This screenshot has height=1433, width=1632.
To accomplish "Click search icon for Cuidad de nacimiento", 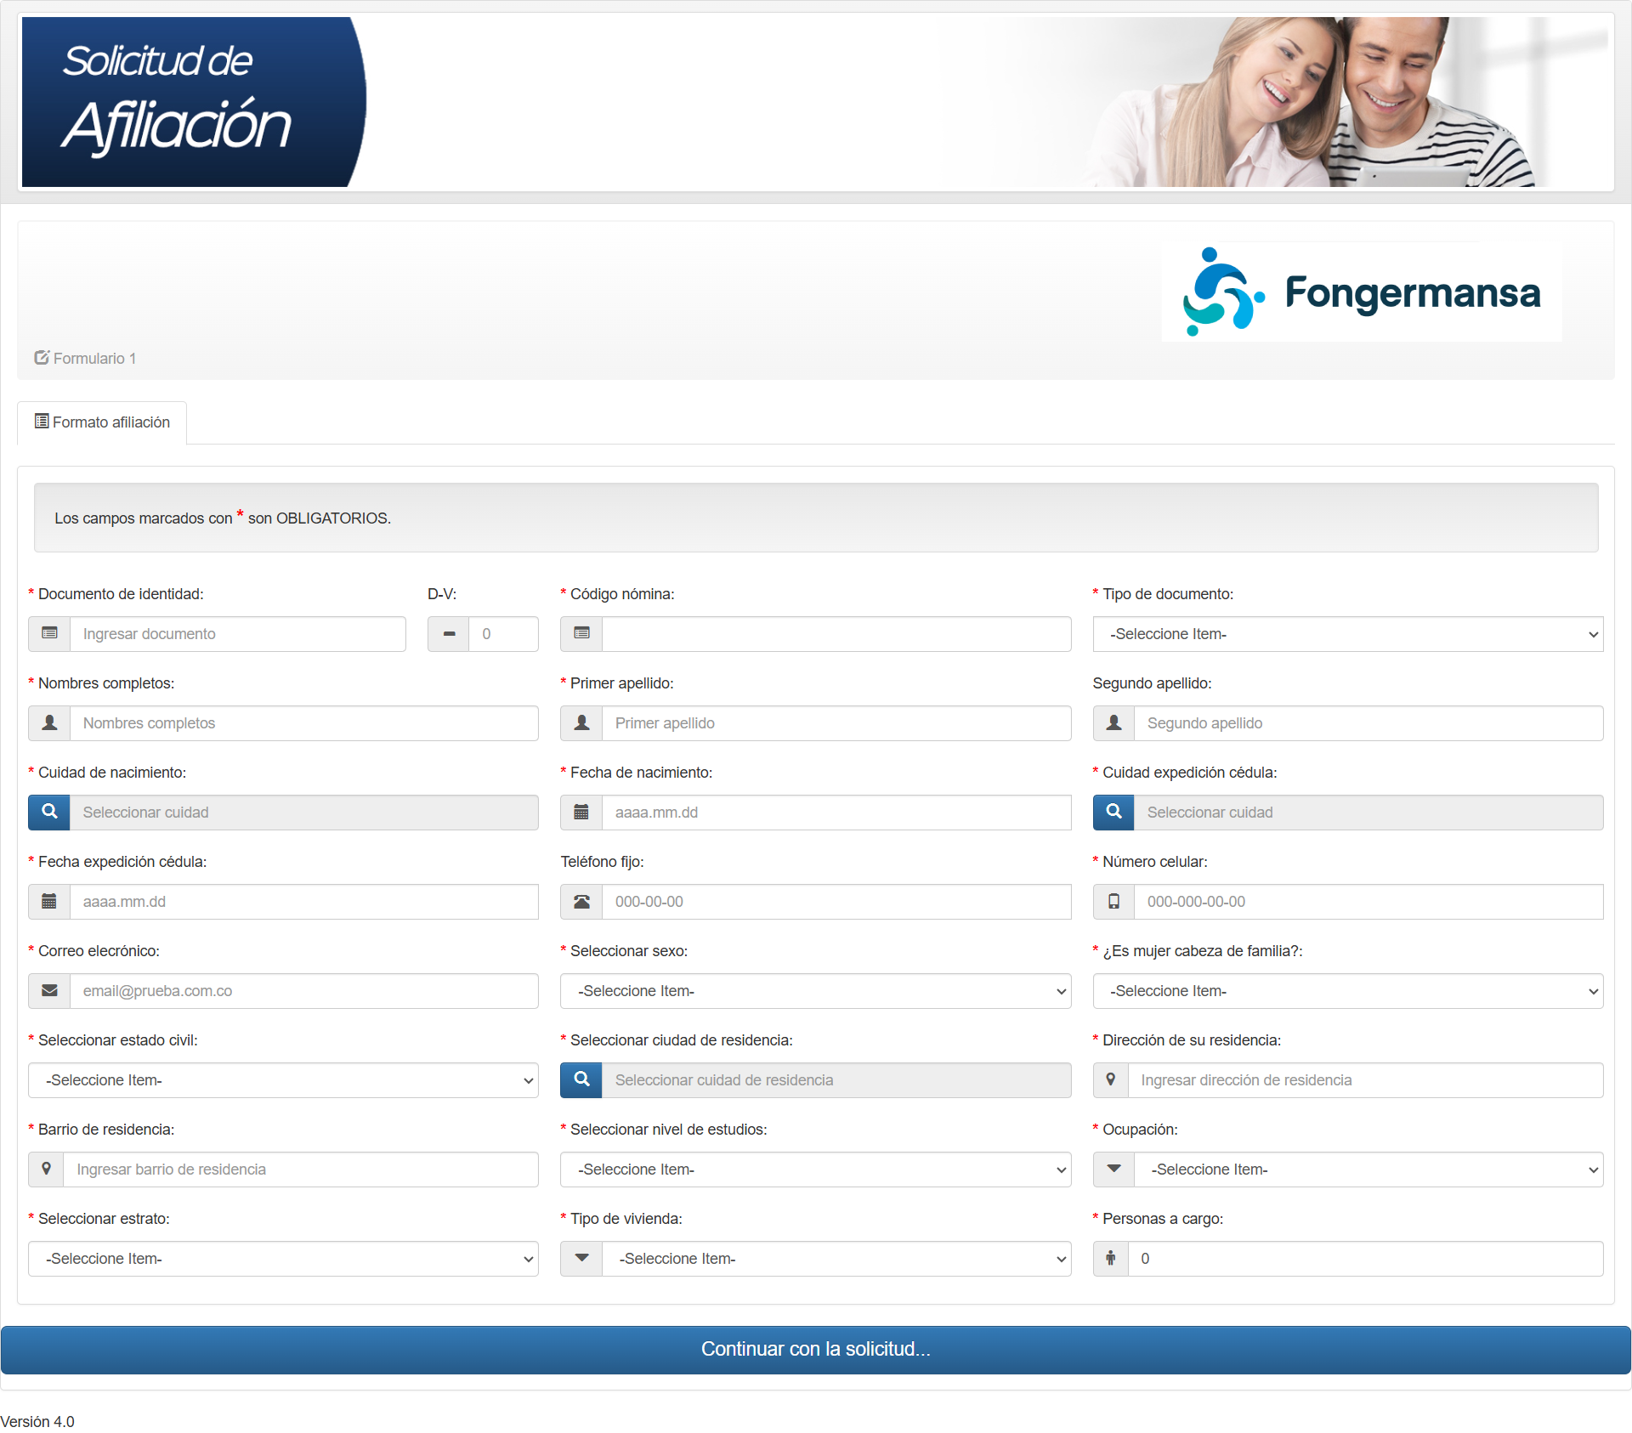I will point(49,813).
